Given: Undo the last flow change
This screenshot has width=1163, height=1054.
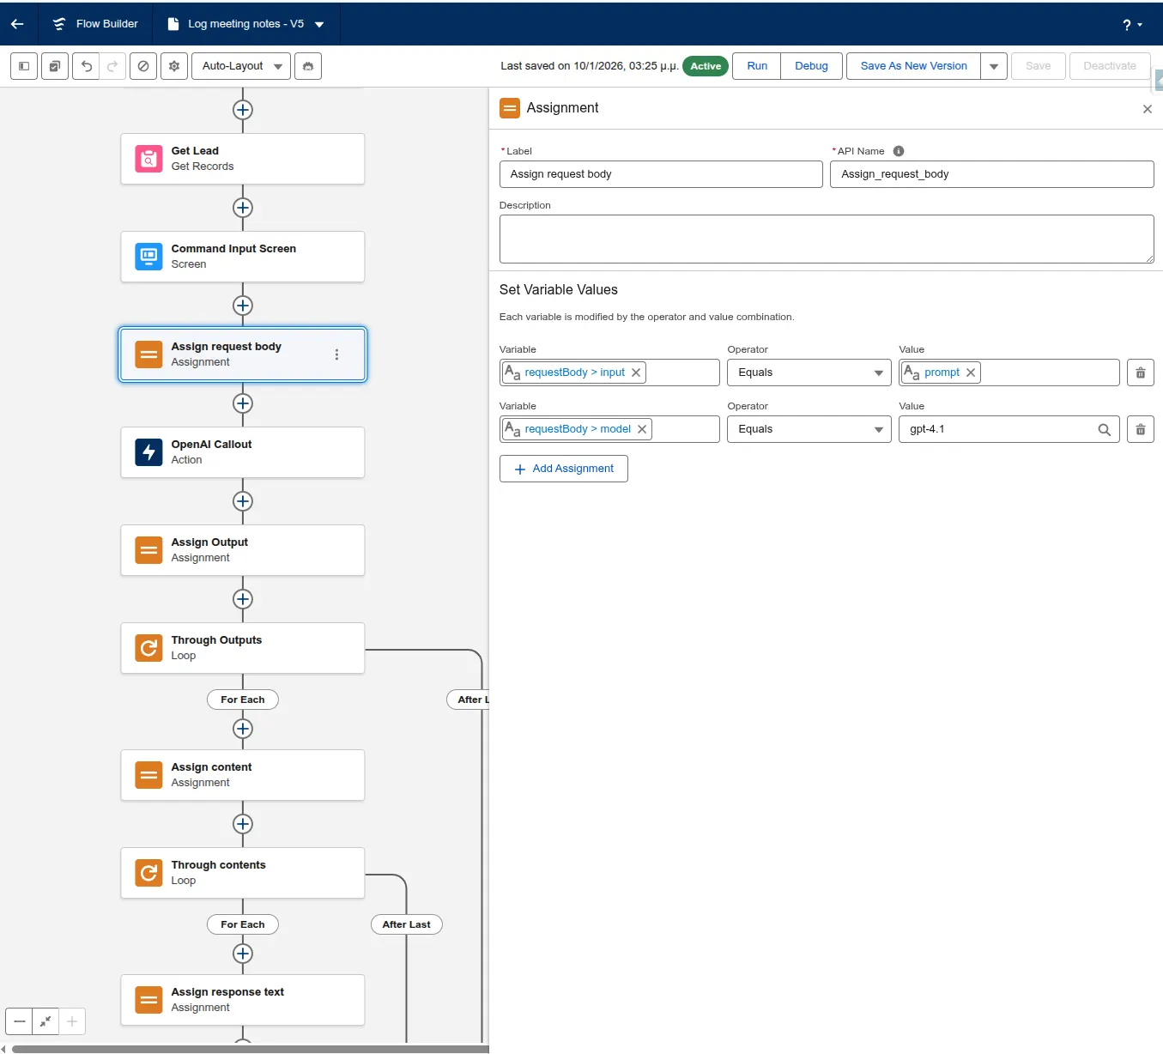Looking at the screenshot, I should click(85, 66).
